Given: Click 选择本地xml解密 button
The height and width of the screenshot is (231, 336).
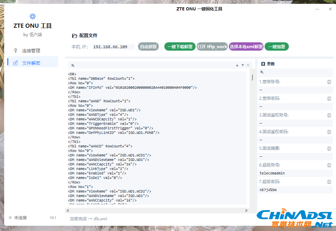Looking at the screenshot, I should (246, 46).
